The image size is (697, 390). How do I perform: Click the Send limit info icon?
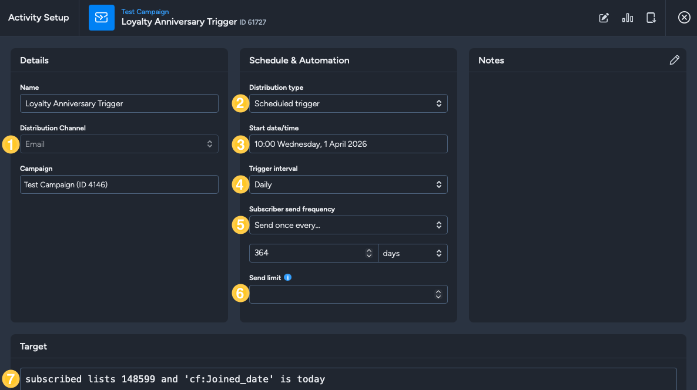pos(287,277)
